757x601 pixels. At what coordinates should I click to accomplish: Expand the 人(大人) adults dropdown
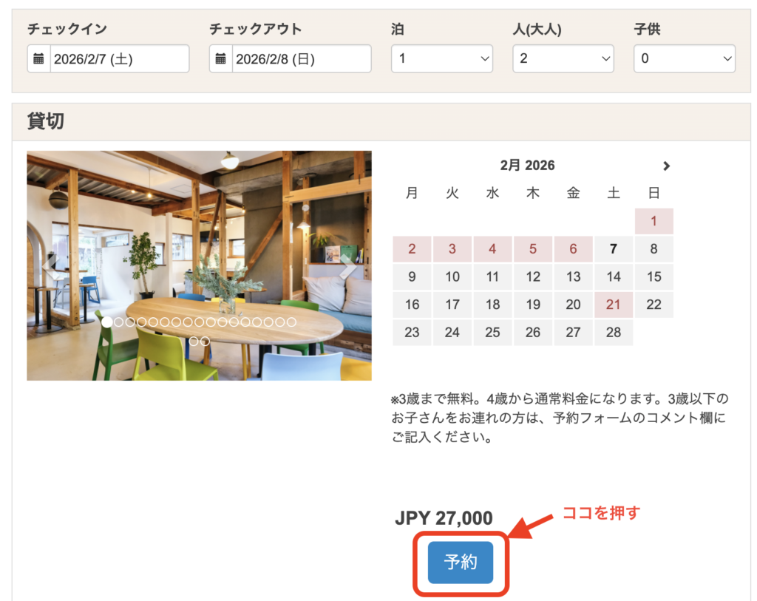[563, 59]
